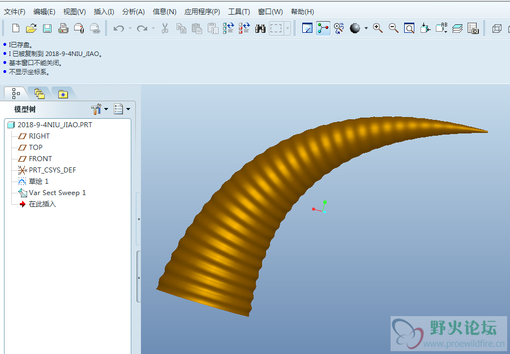510x354 pixels.
Task: Zoom in with the plus magnifier
Action: click(378, 28)
